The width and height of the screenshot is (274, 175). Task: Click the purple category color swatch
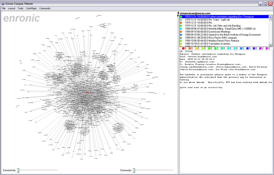tap(260, 49)
